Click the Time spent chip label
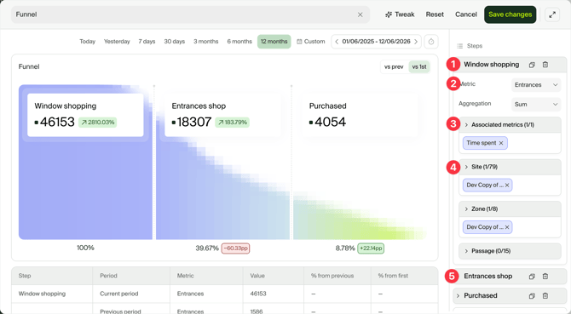The image size is (571, 314). coord(482,143)
